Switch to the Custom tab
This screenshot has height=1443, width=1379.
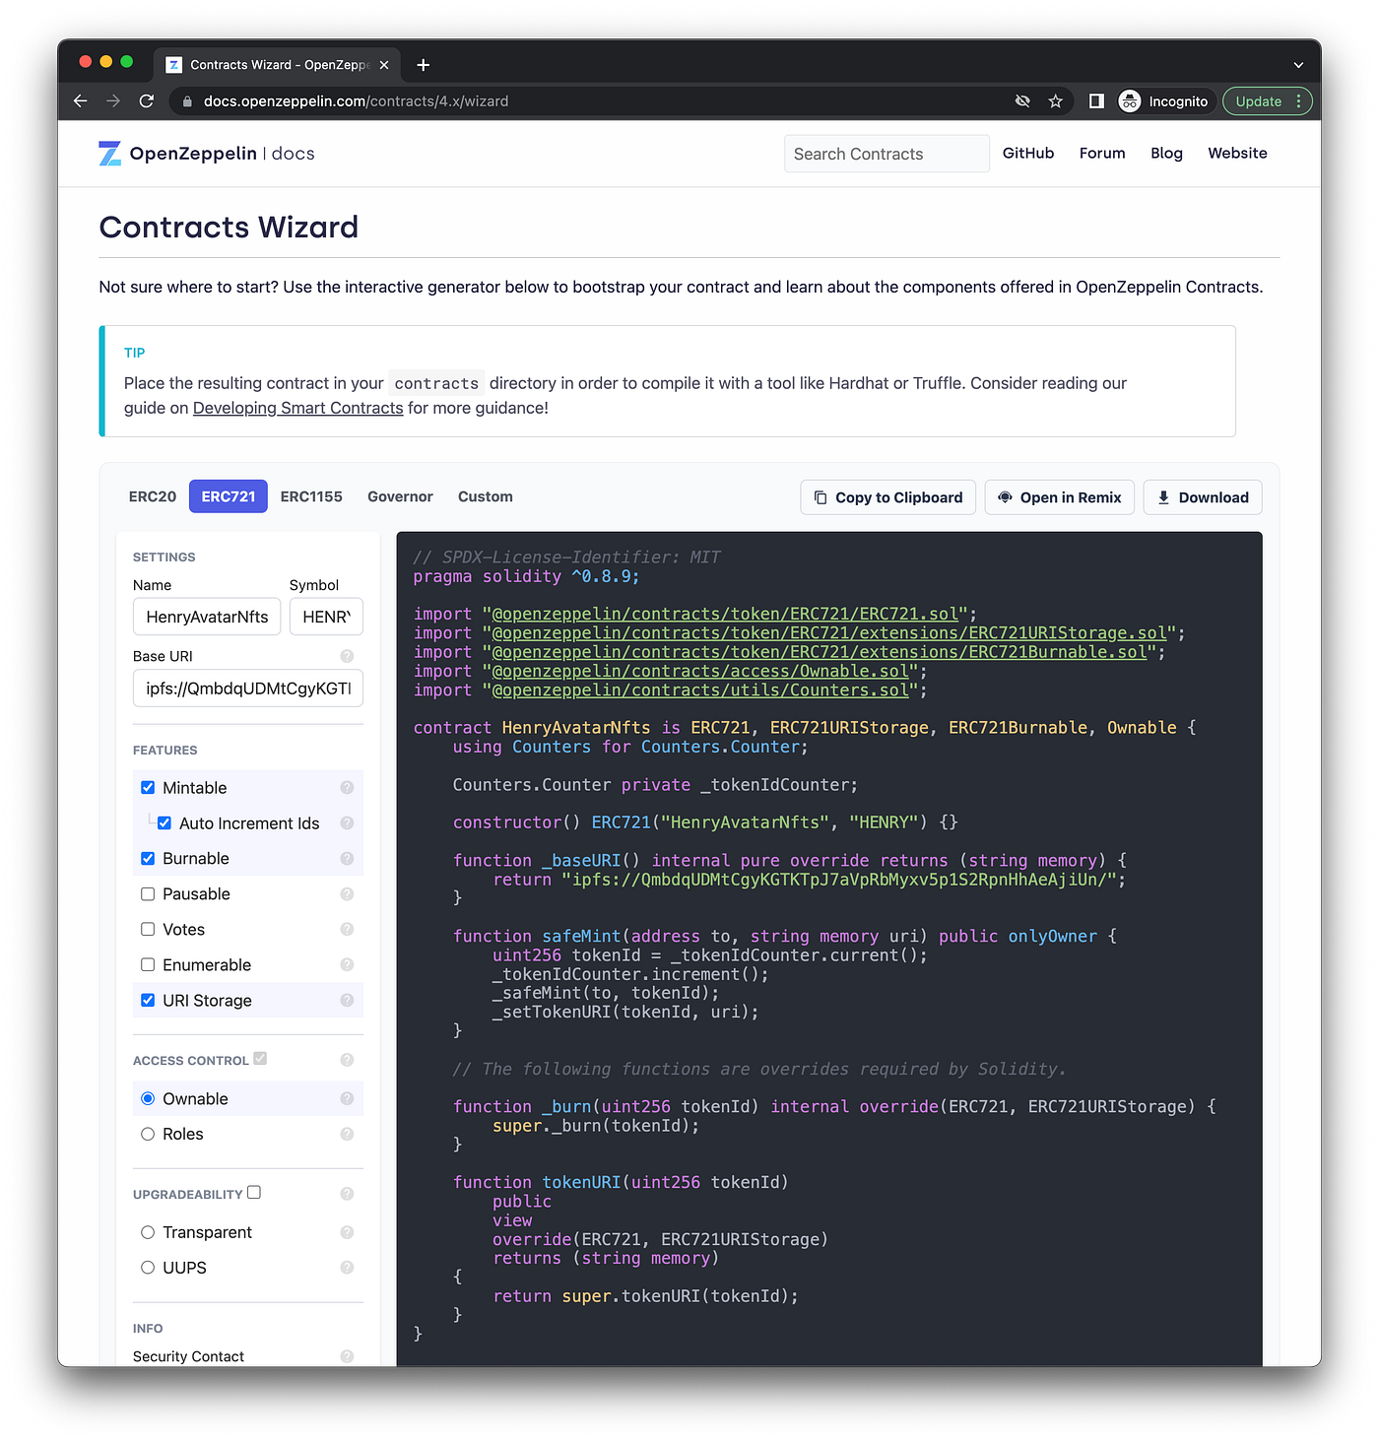486,497
